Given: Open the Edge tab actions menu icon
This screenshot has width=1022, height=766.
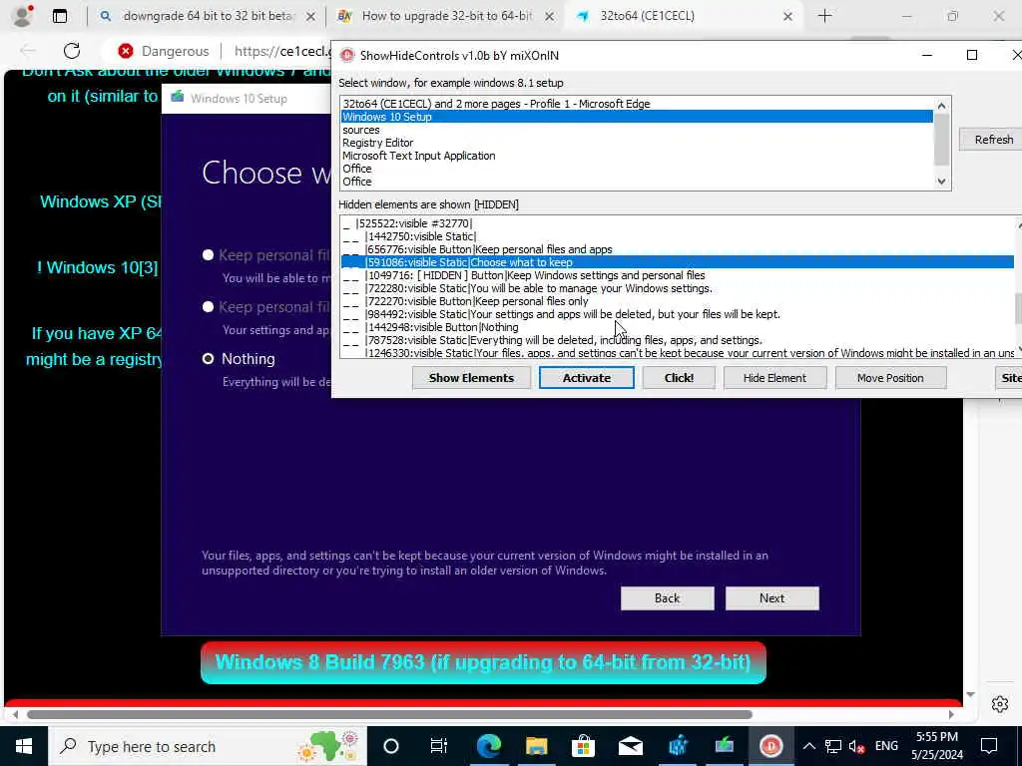Looking at the screenshot, I should (x=59, y=16).
